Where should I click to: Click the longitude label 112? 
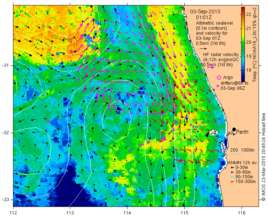[x=13, y=213]
